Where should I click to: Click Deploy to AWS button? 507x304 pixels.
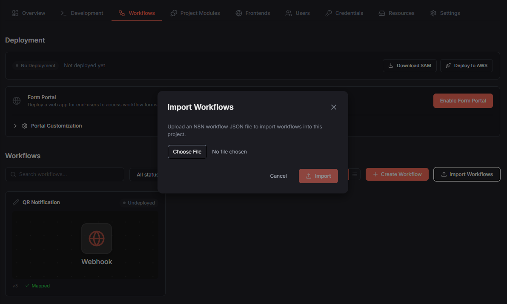467,65
